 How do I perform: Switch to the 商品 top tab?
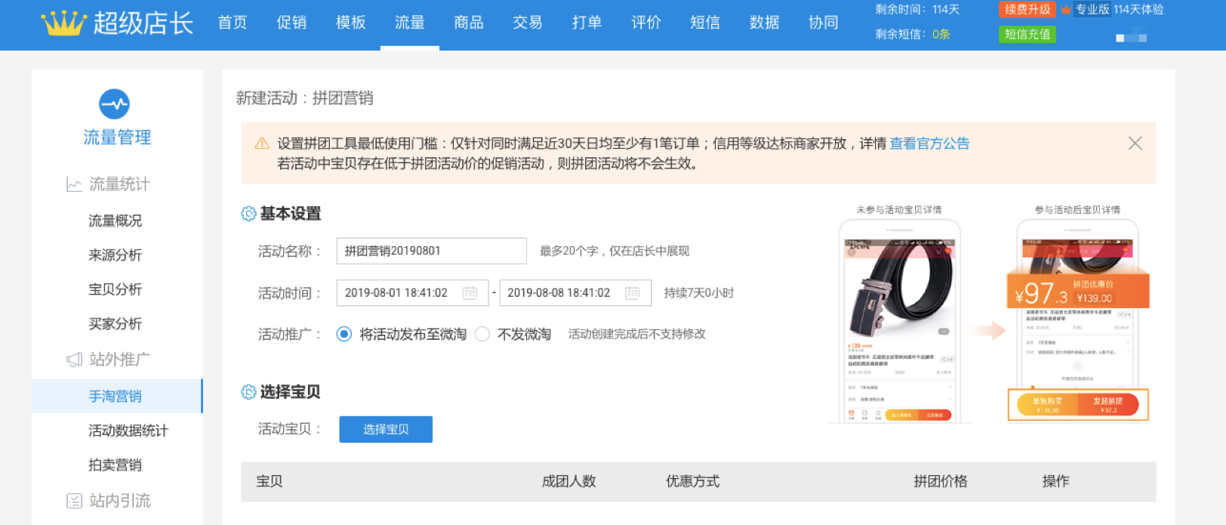point(469,23)
